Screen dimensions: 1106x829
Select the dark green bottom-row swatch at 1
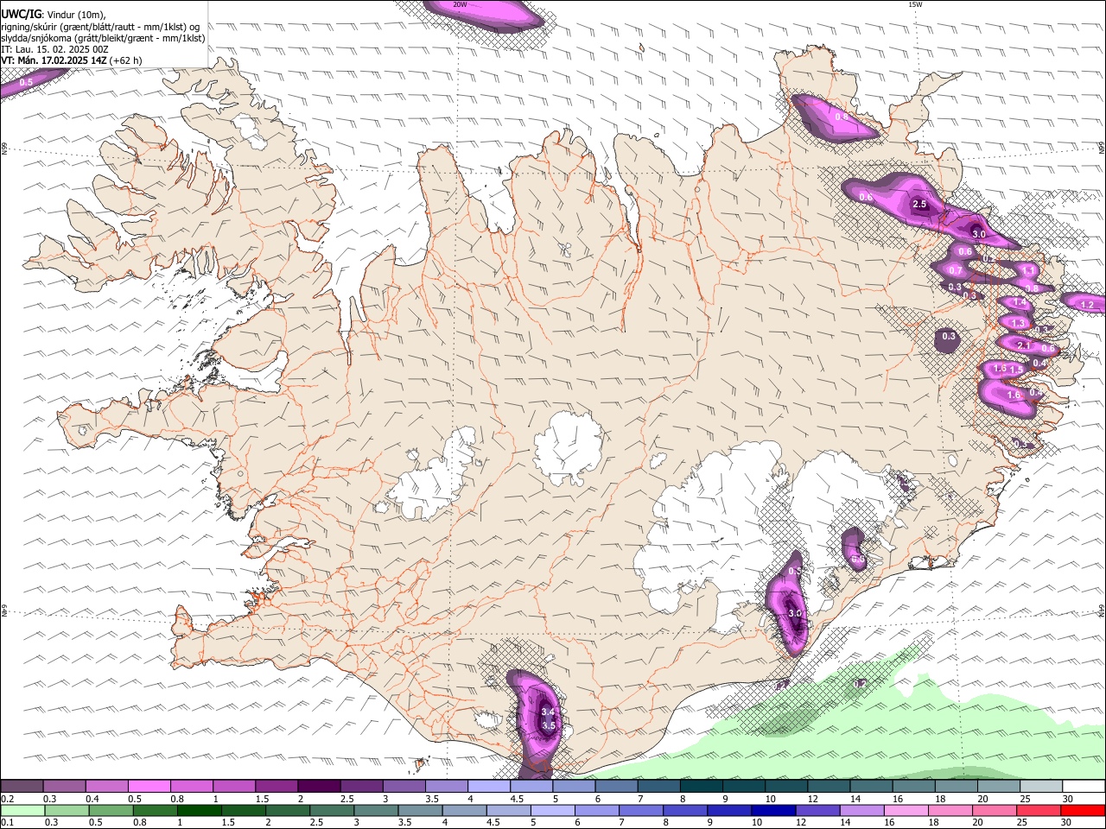200,811
